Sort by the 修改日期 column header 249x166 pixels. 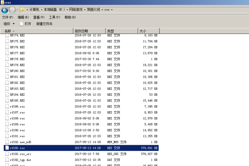[89, 31]
